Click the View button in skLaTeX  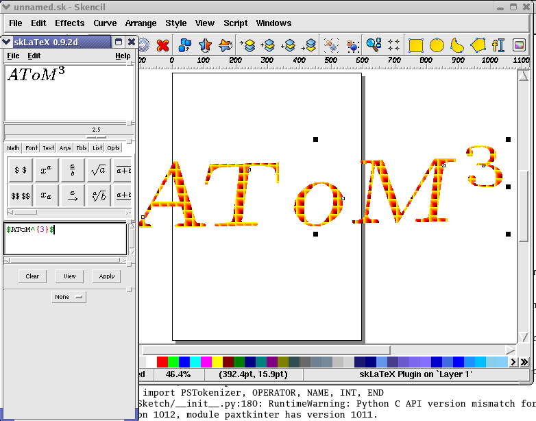tap(69, 276)
